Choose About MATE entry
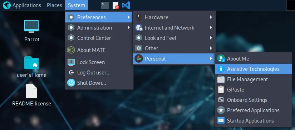The image size is (295, 130). pos(99,50)
